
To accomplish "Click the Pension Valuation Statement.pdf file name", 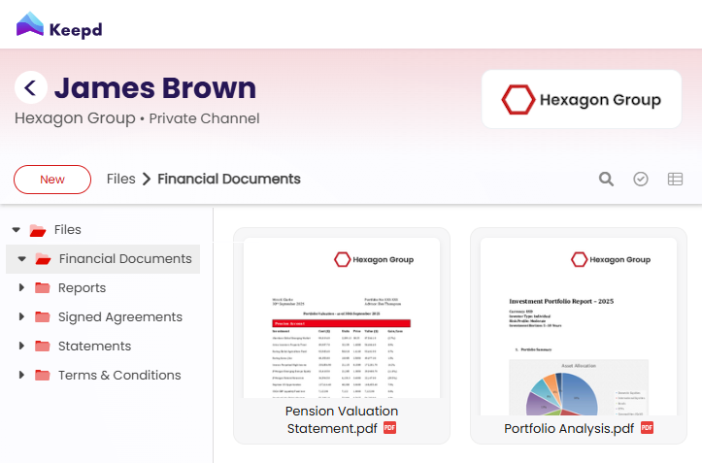I will (342, 419).
